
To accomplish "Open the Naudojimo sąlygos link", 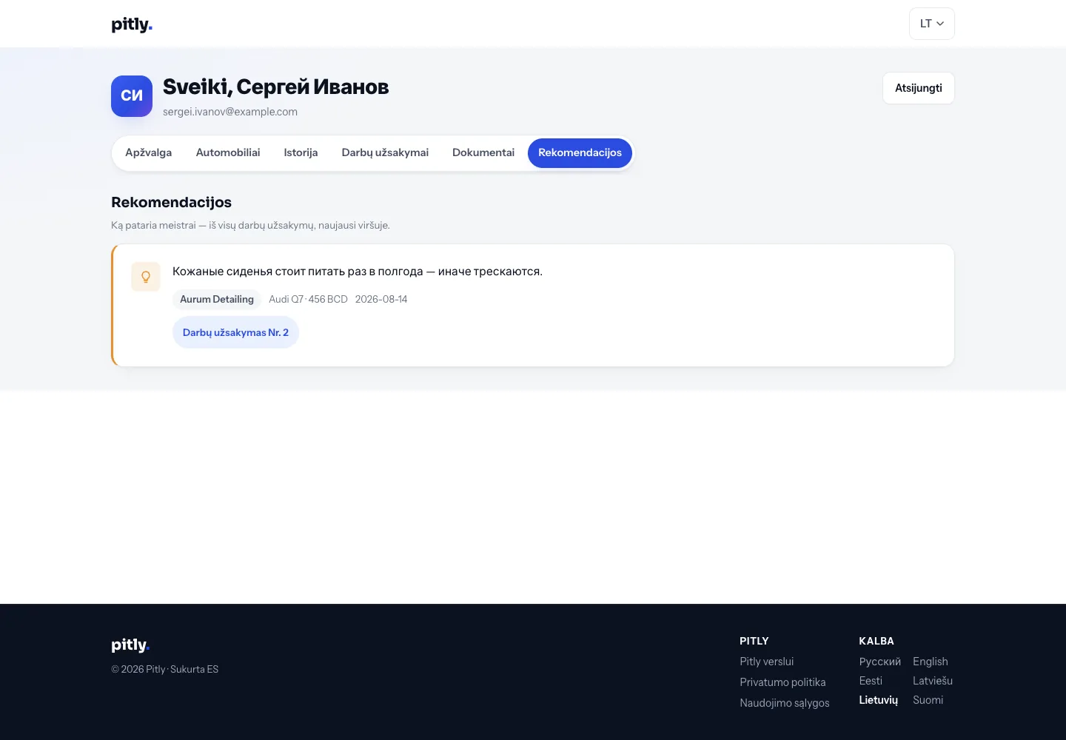I will [x=785, y=703].
